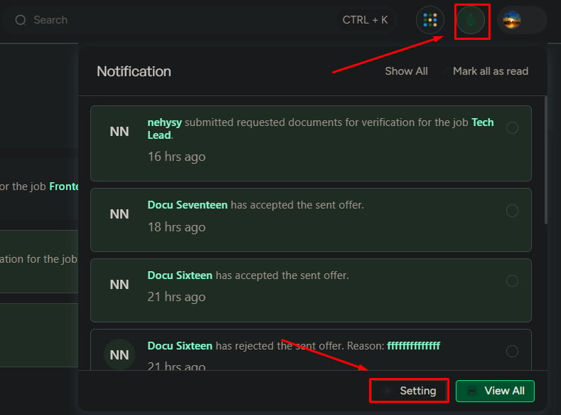The height and width of the screenshot is (415, 561).
Task: Open Docu Seventeen profile link
Action: tap(188, 205)
